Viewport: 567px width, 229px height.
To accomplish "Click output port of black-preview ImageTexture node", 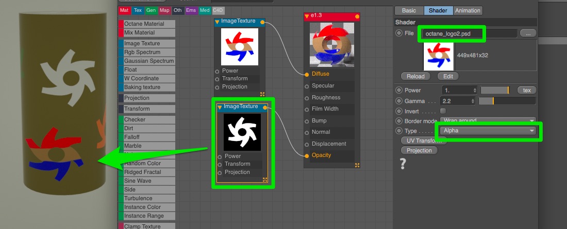I will [x=265, y=108].
